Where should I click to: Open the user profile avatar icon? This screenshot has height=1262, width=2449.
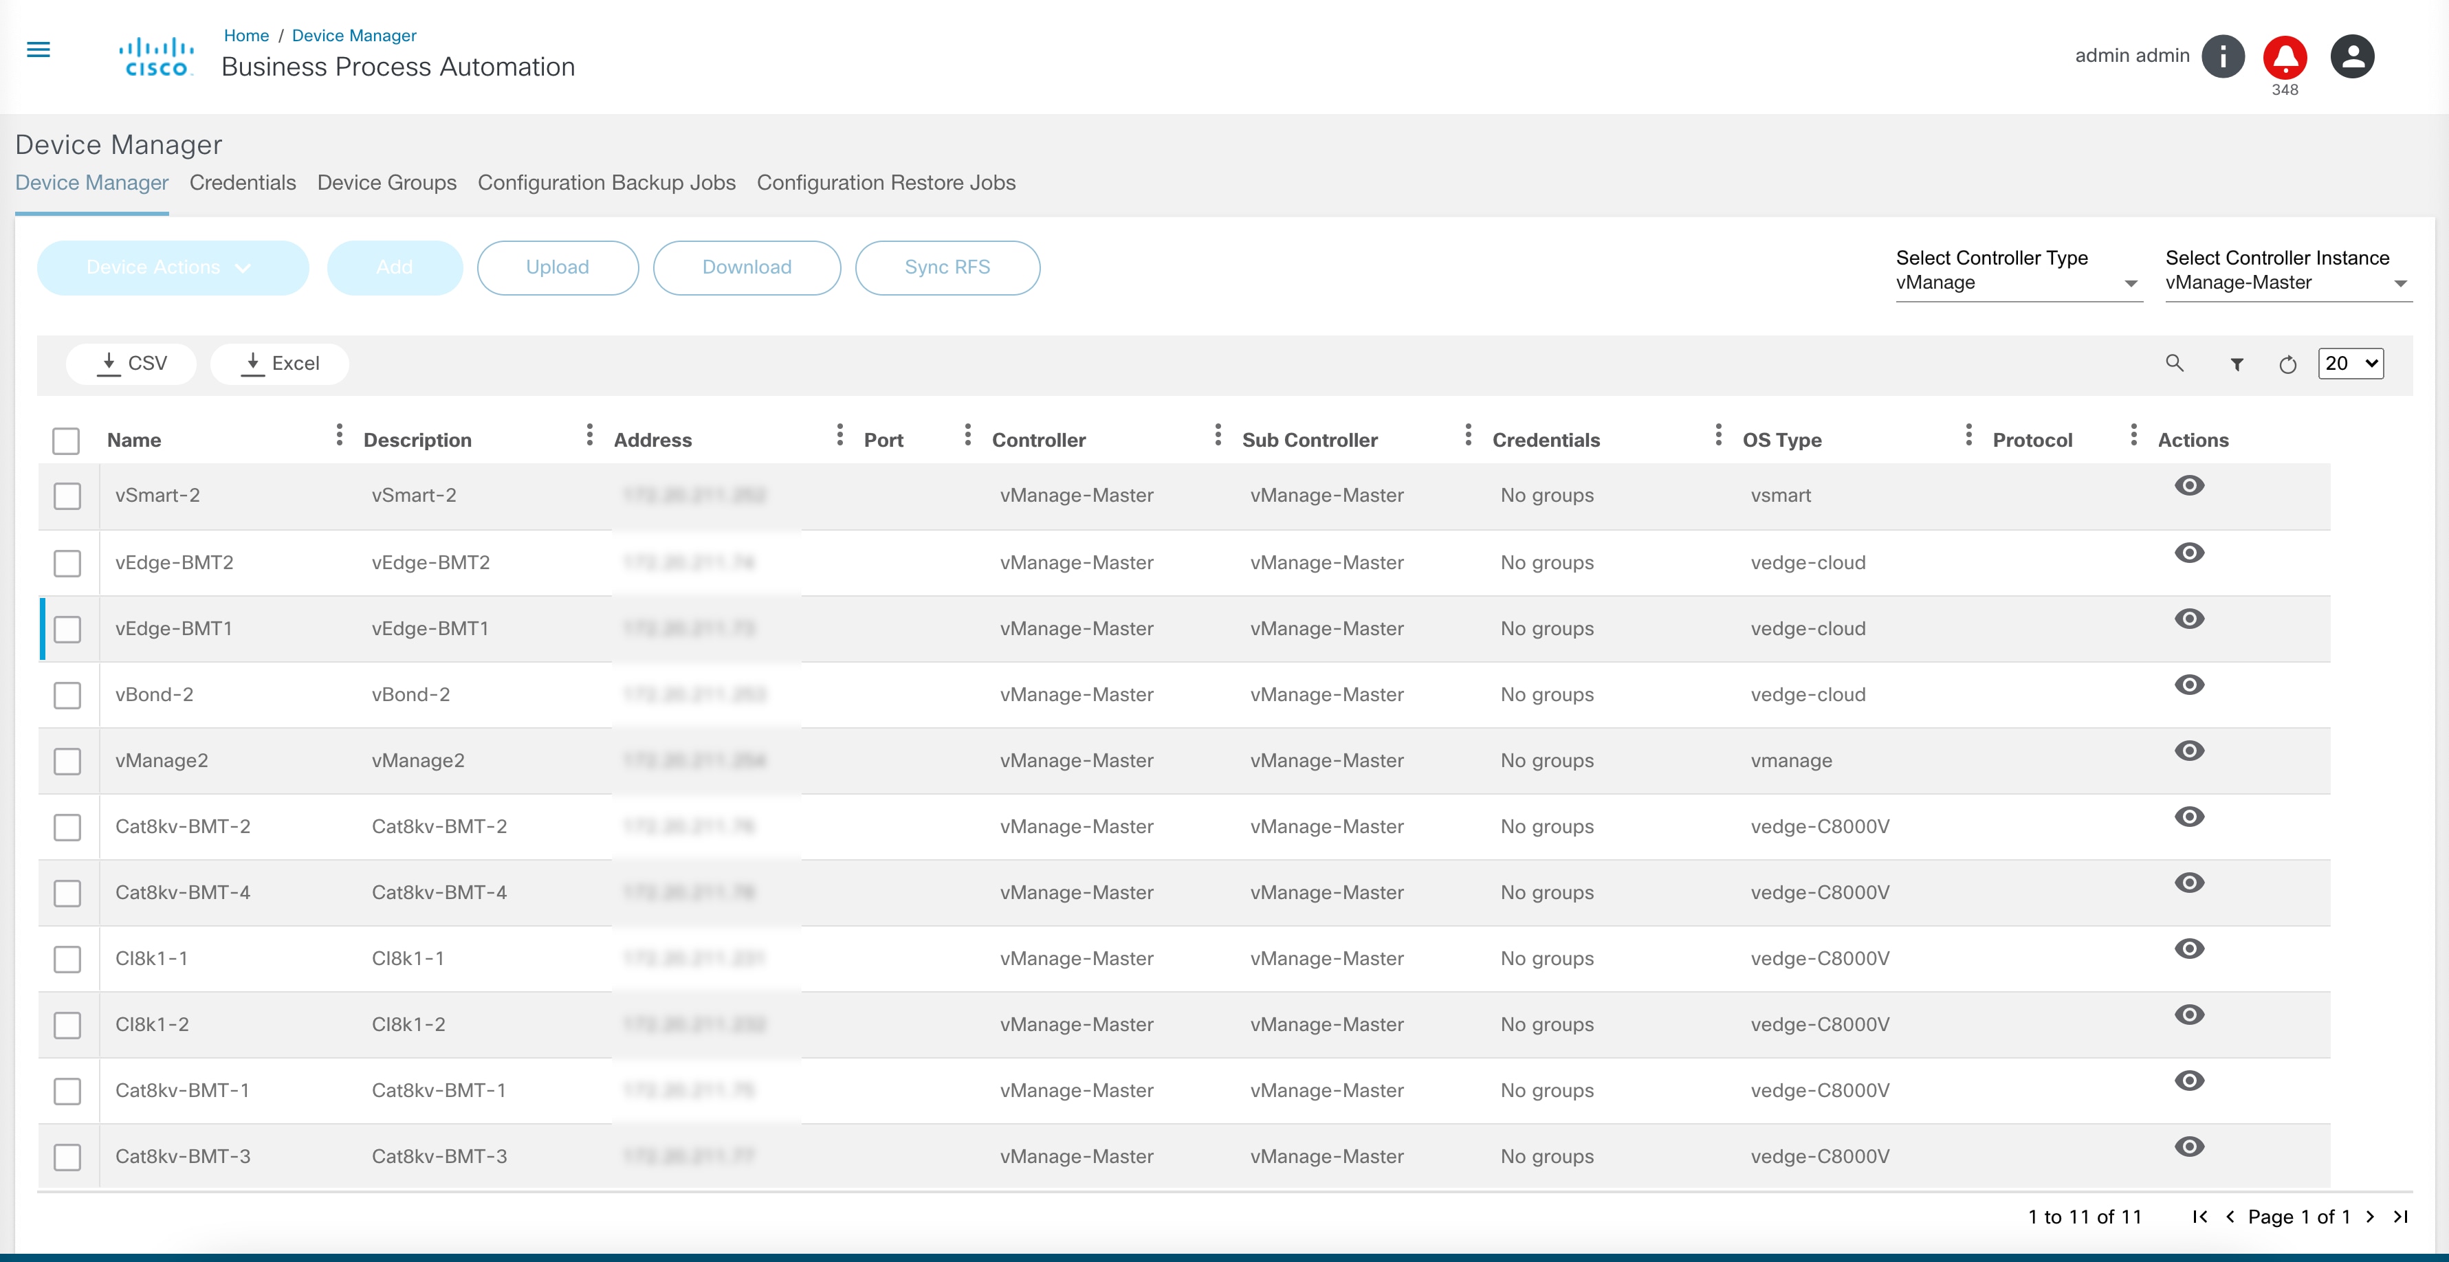tap(2352, 56)
